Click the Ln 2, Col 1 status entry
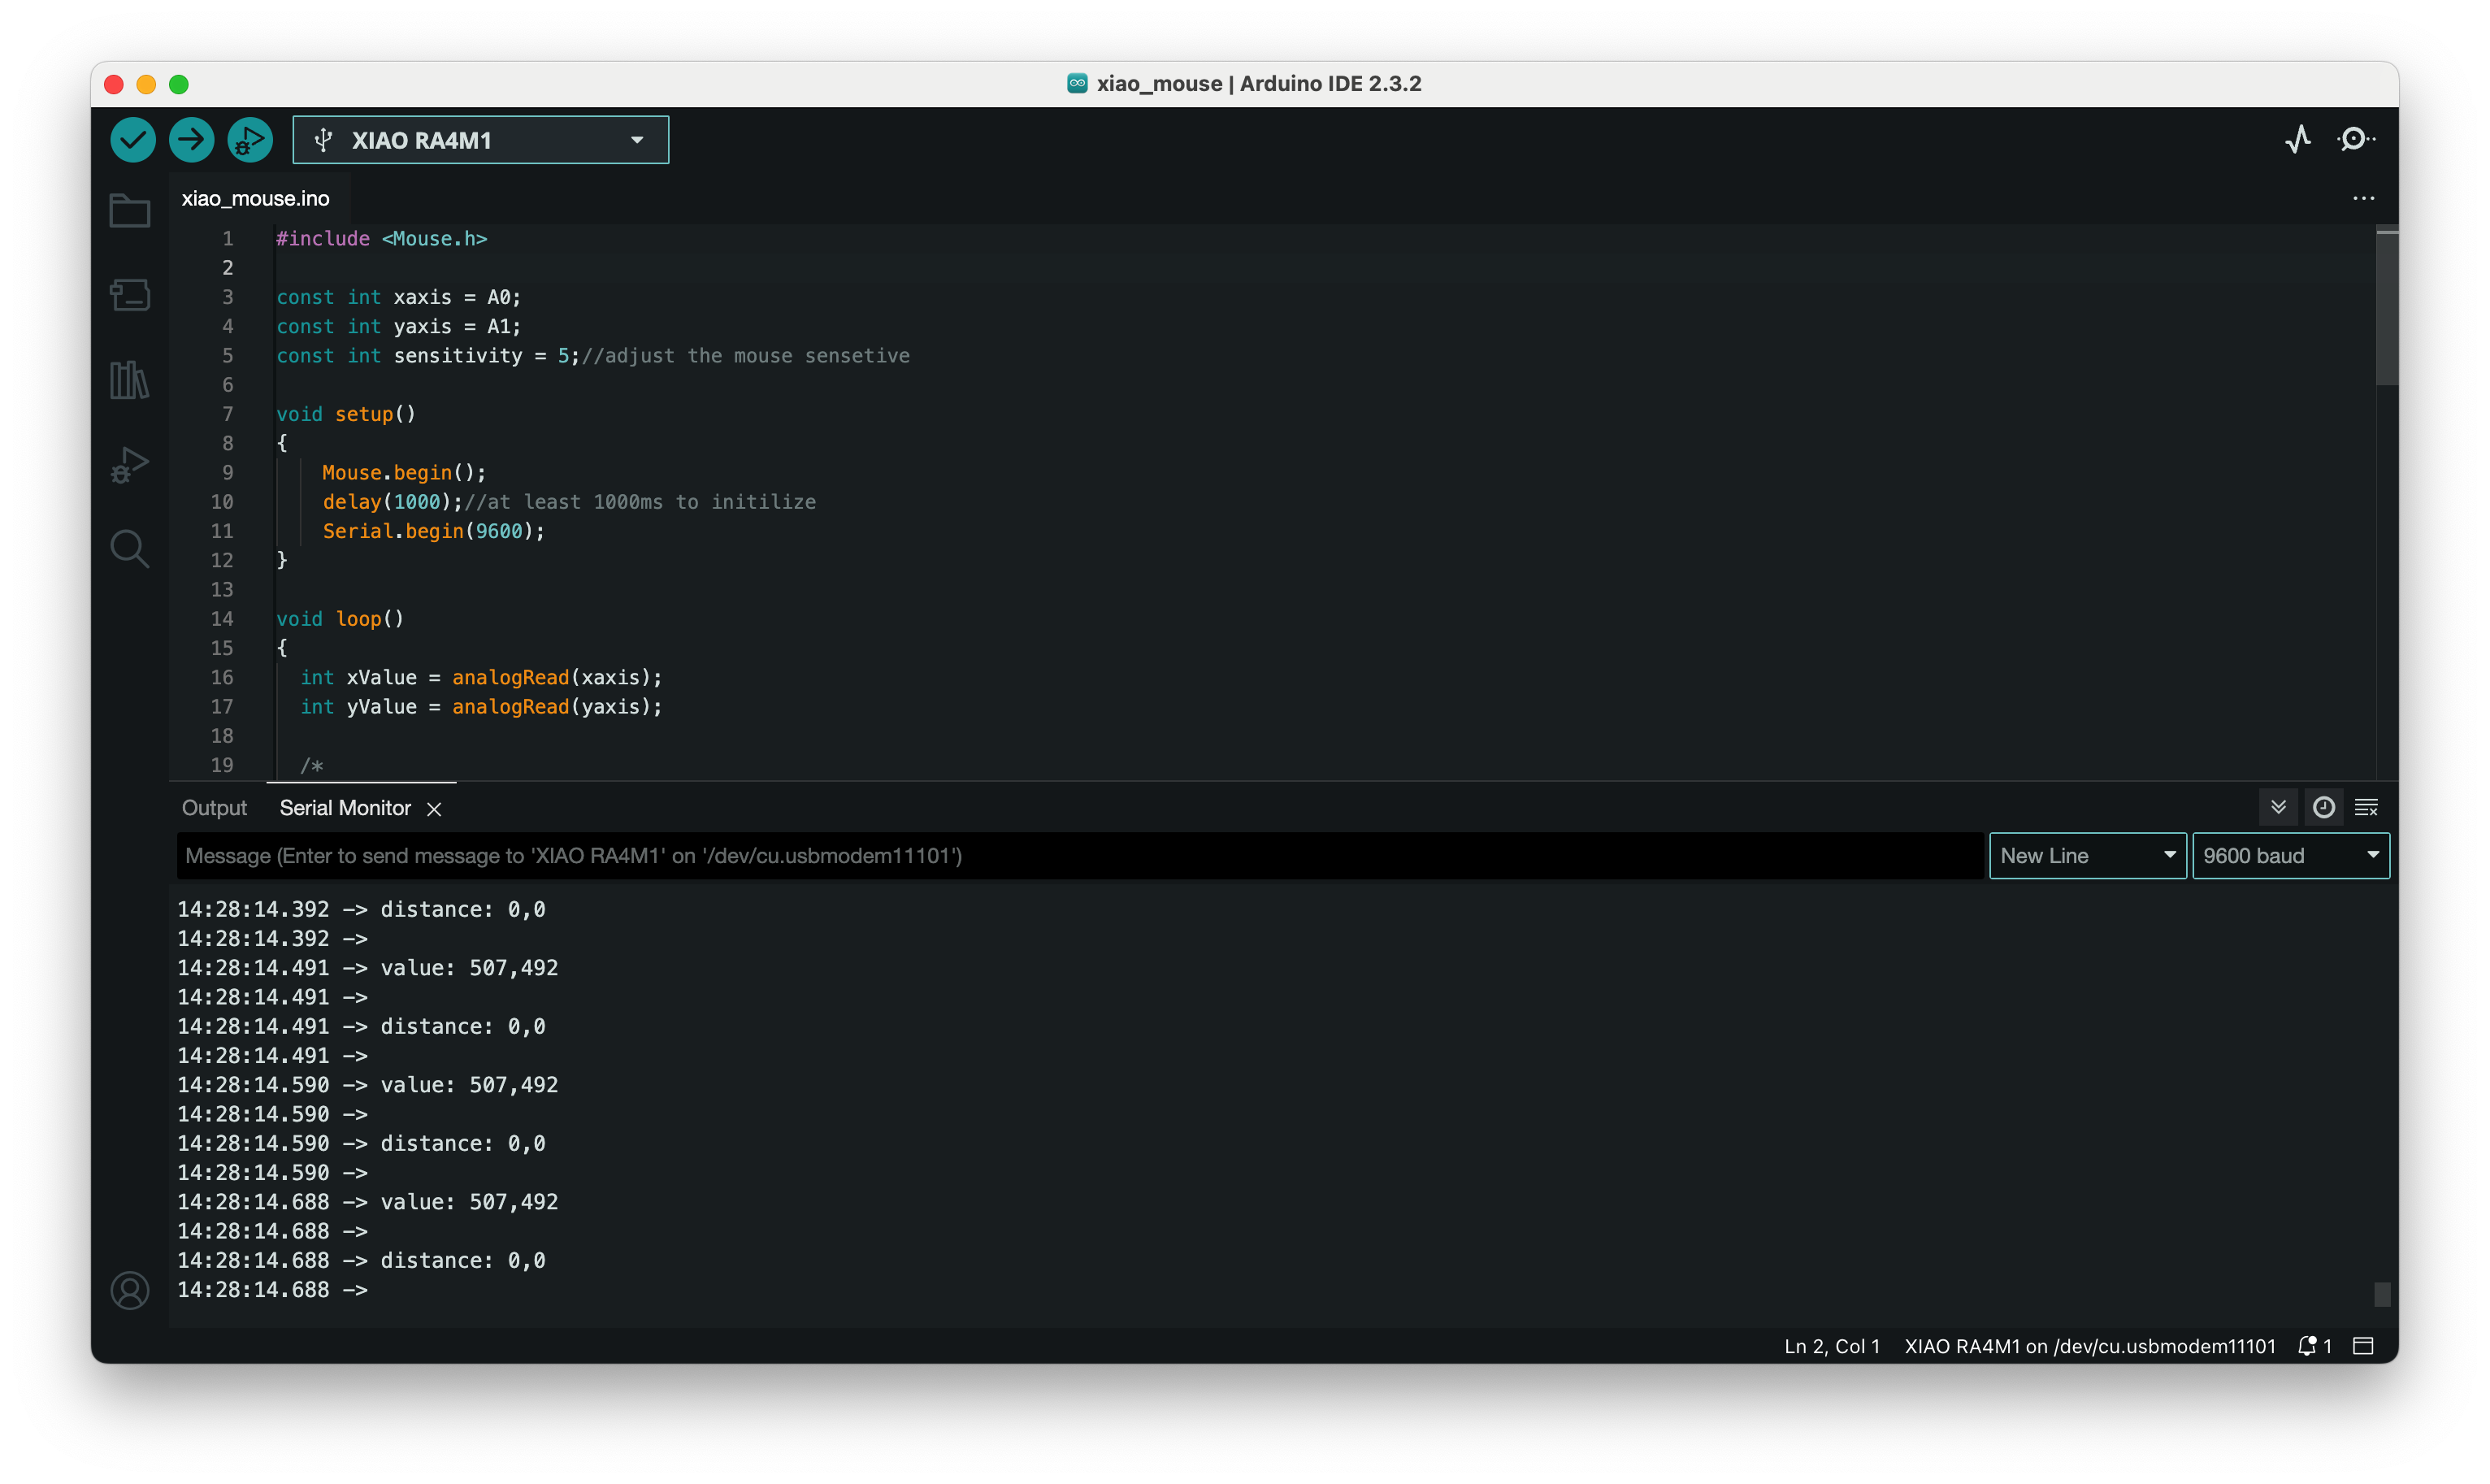2490x1484 pixels. coord(1831,1346)
